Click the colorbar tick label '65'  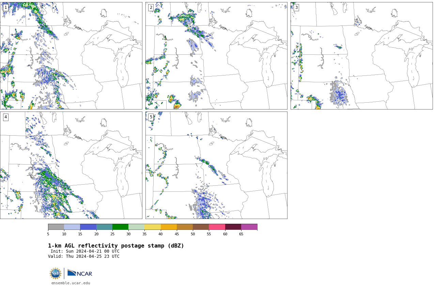tap(241, 234)
